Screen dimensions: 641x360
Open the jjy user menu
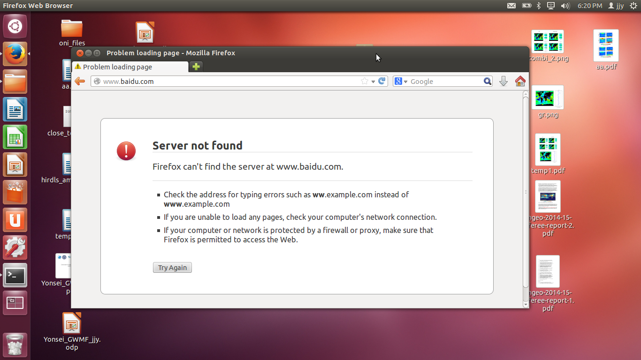616,6
